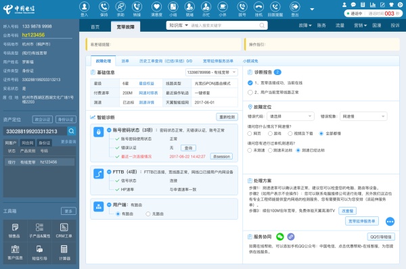Open the 错误代码 请选择 dropdown
Viewport: 406px width, 269px height.
coord(290,116)
